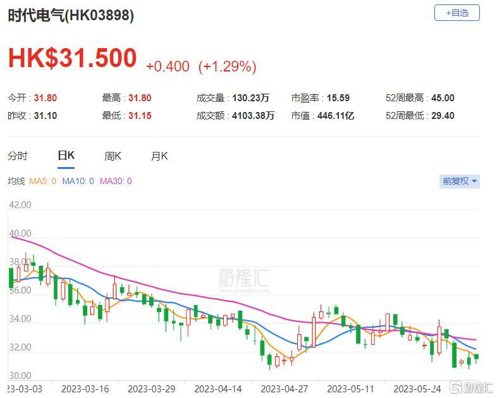Click the y-axis label 40.00

20,233
